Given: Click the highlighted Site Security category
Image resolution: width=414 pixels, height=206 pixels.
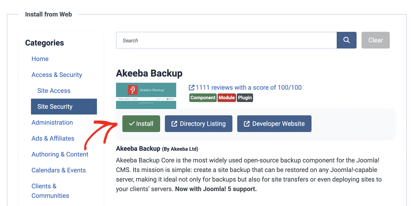Looking at the screenshot, I should click(x=55, y=106).
